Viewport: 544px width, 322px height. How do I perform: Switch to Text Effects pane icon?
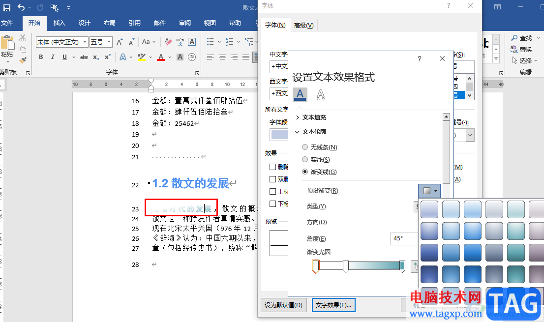click(x=321, y=94)
